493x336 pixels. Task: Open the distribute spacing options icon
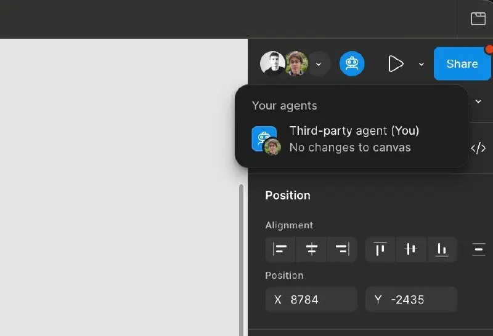[x=479, y=249]
